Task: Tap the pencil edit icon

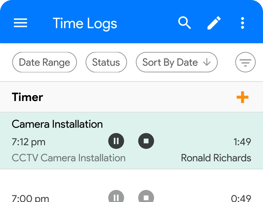Action: (214, 23)
